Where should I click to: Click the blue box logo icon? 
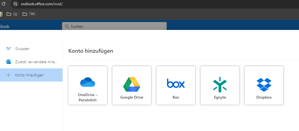pos(176,83)
